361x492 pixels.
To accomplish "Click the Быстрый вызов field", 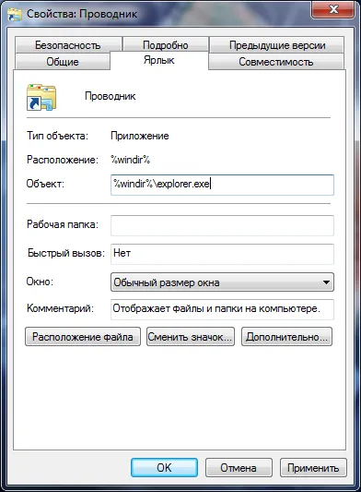I will tap(222, 254).
